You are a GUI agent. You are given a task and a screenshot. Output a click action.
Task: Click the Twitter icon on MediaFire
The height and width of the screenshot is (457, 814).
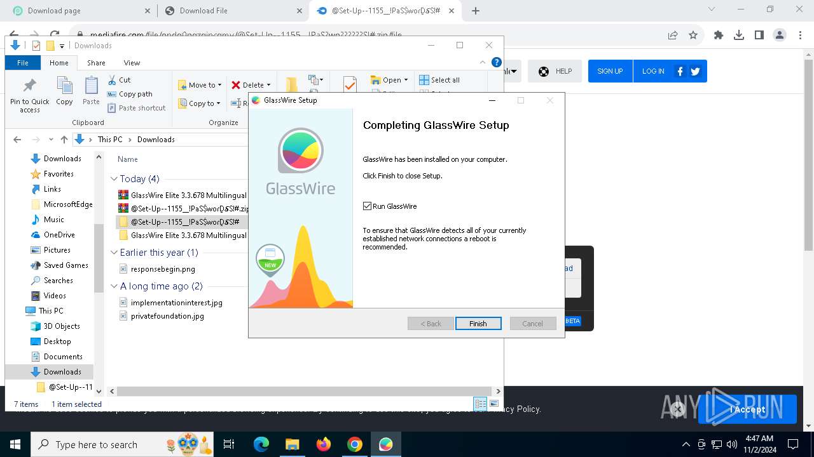click(x=695, y=71)
